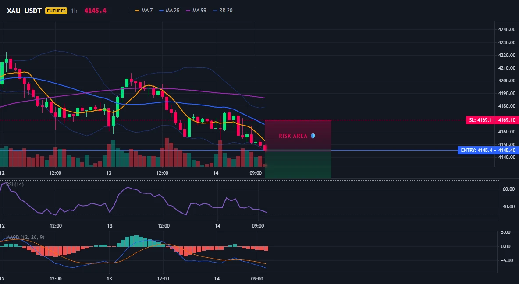The width and height of the screenshot is (519, 284).
Task: Open the 1h timeframe selector
Action: coord(74,11)
